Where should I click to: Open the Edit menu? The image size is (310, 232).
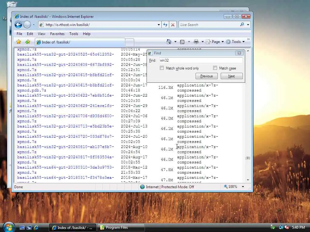click(30, 34)
